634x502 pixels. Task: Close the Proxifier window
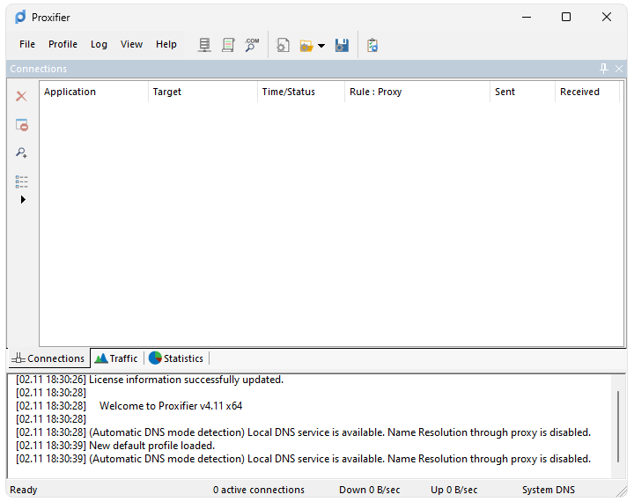pyautogui.click(x=607, y=17)
